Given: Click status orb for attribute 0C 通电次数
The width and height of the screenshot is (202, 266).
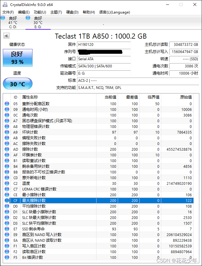Looking at the screenshot, I should coord(7,115).
